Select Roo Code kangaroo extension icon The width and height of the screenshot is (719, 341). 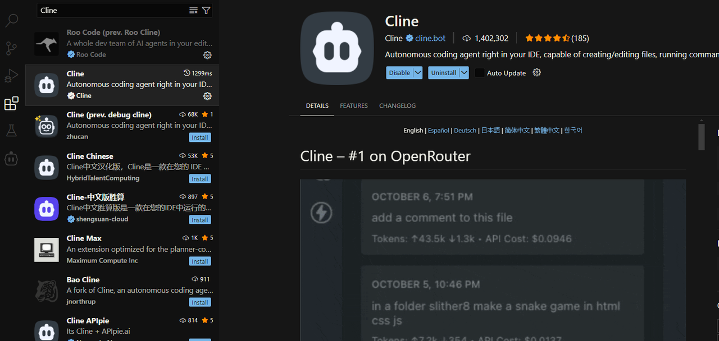[x=46, y=44]
